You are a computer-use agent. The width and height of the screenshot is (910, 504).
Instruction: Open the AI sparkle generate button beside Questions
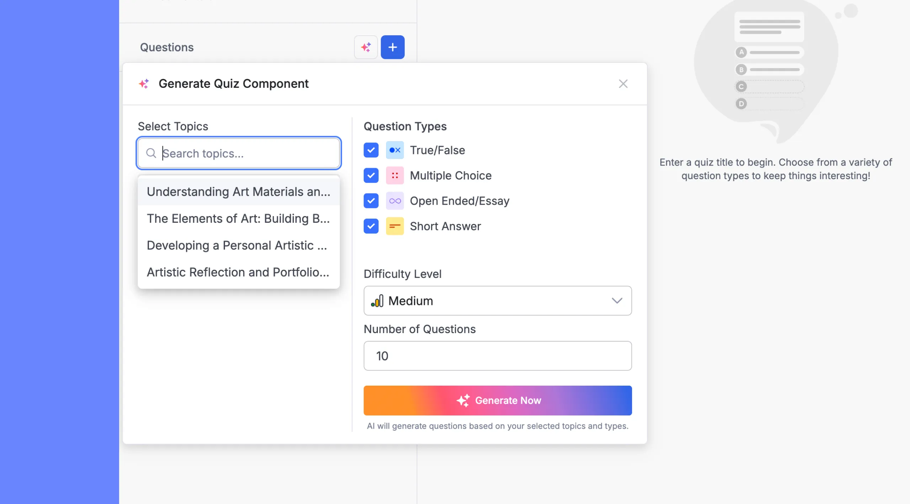[x=366, y=47]
